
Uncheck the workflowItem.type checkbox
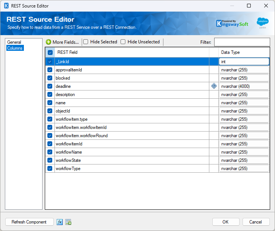point(50,119)
